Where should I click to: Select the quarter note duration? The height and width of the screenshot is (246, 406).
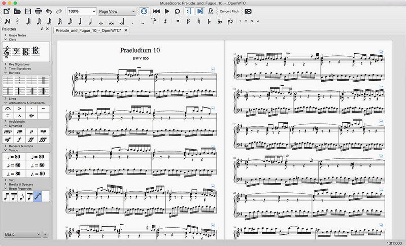pos(80,21)
